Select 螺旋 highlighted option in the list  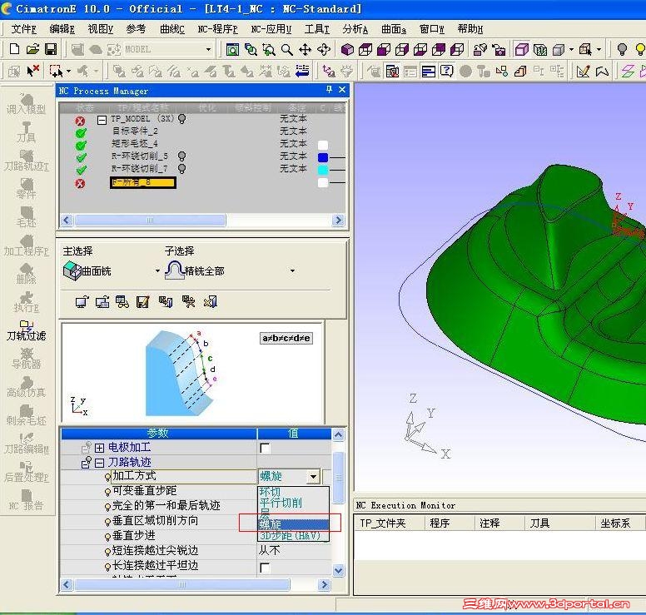coord(293,524)
